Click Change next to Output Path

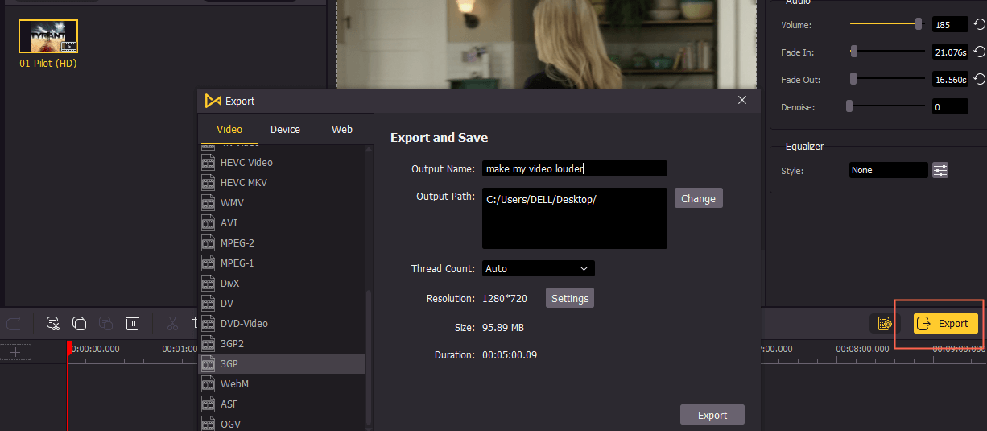point(698,198)
